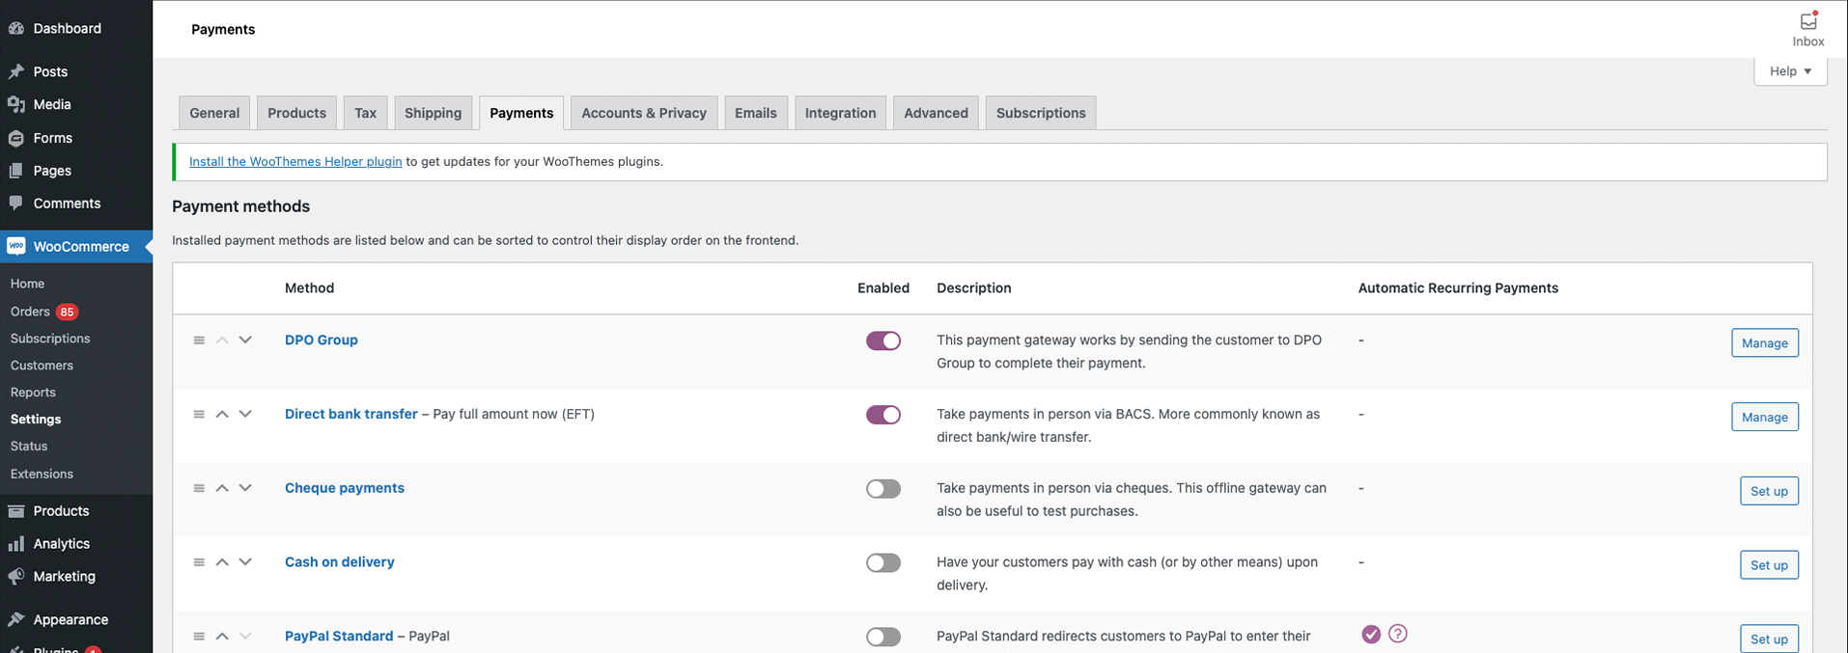Open Reports in WooCommerce submenu
The image size is (1848, 653).
33,393
